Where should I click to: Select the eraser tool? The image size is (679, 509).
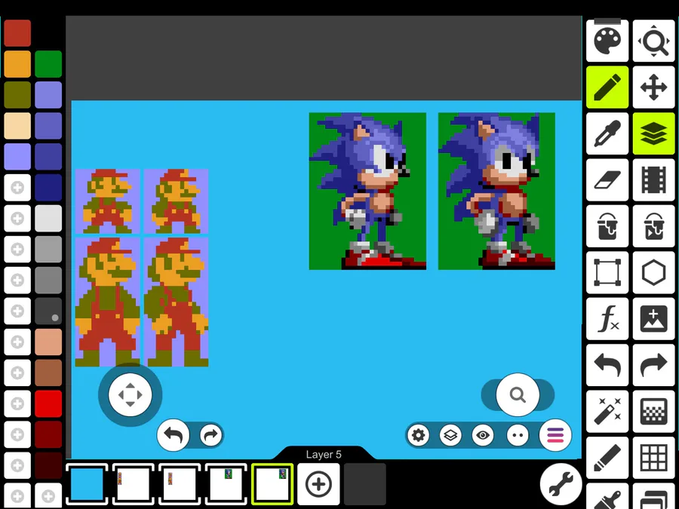click(x=607, y=179)
